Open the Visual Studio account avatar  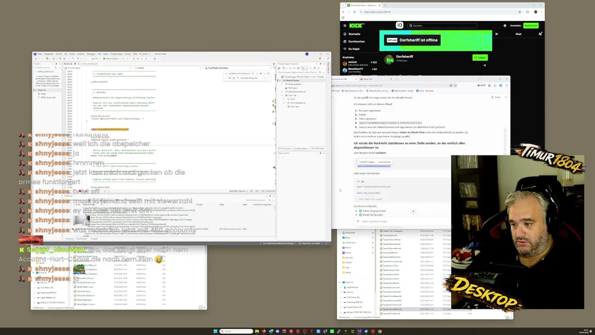point(307,54)
